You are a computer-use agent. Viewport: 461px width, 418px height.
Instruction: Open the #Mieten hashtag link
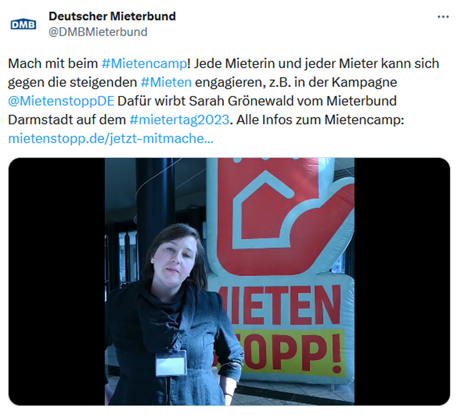pyautogui.click(x=166, y=82)
